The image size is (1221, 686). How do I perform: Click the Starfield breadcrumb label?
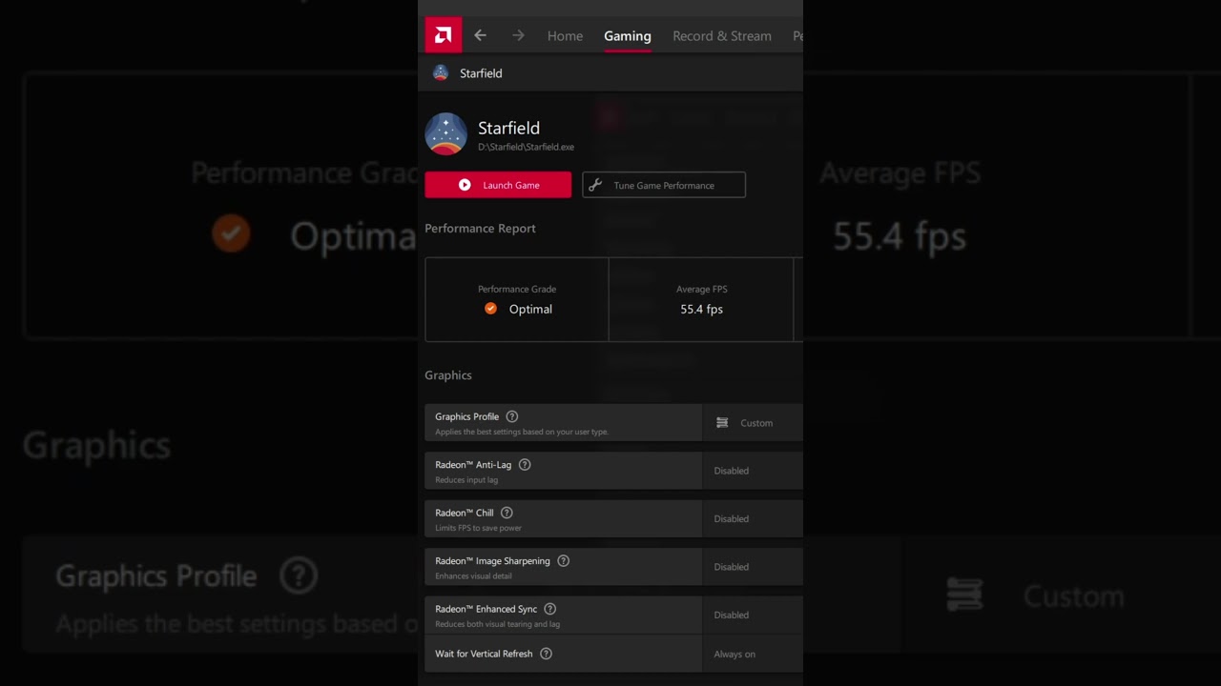click(481, 73)
